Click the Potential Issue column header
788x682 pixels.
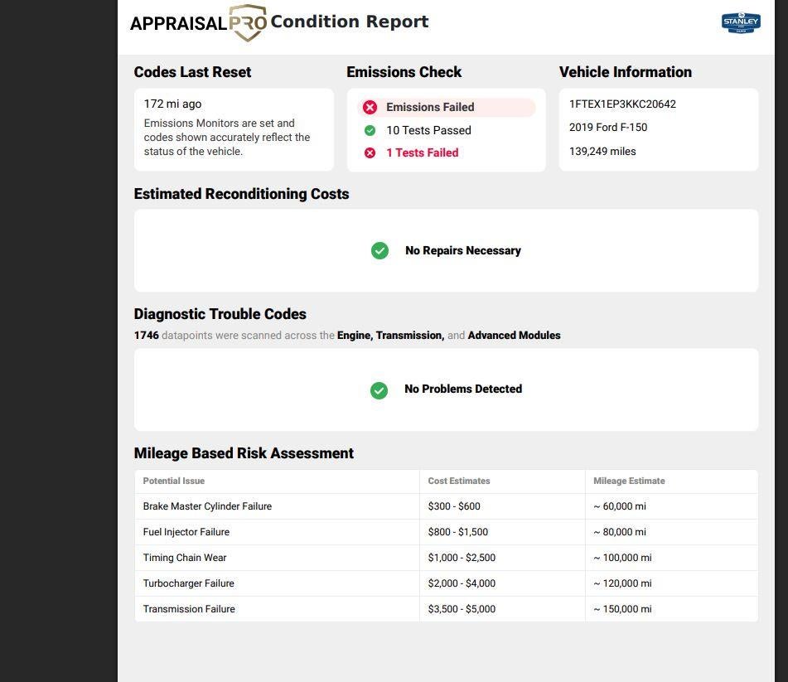click(174, 481)
